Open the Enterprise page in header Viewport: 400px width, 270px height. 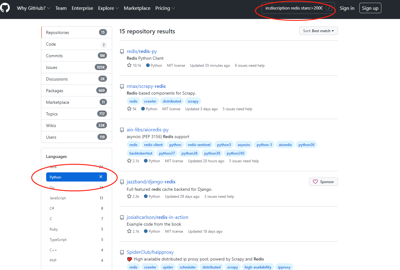[83, 8]
